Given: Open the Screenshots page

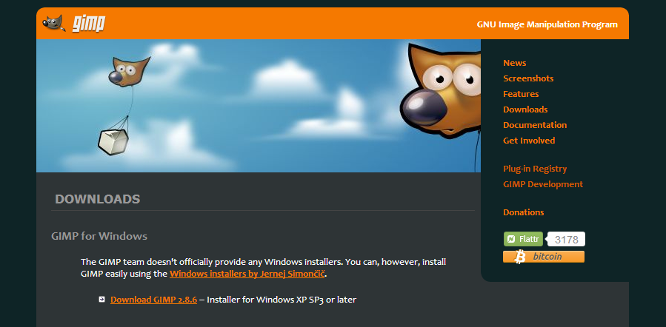Looking at the screenshot, I should (528, 78).
